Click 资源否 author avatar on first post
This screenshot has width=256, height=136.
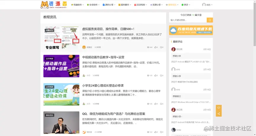coord(84,47)
